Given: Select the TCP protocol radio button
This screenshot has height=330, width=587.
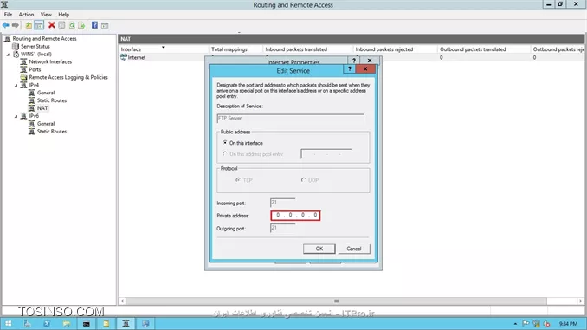Looking at the screenshot, I should pyautogui.click(x=238, y=180).
